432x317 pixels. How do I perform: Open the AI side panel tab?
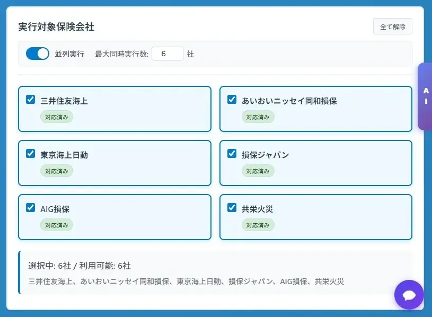pos(425,96)
